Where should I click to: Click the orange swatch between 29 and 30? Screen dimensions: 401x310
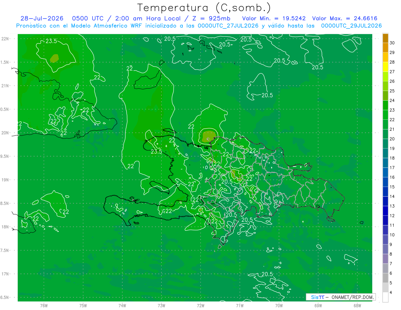(x=385, y=48)
